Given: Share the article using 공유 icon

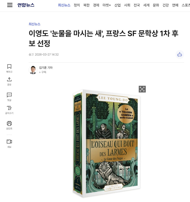Looking at the screenshot, I should pos(9,81).
